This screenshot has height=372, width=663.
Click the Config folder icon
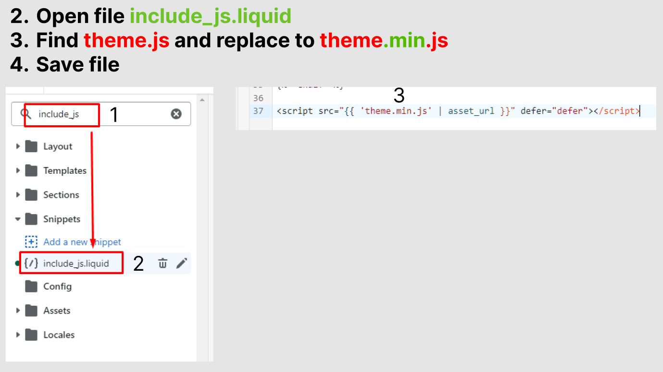(x=31, y=287)
